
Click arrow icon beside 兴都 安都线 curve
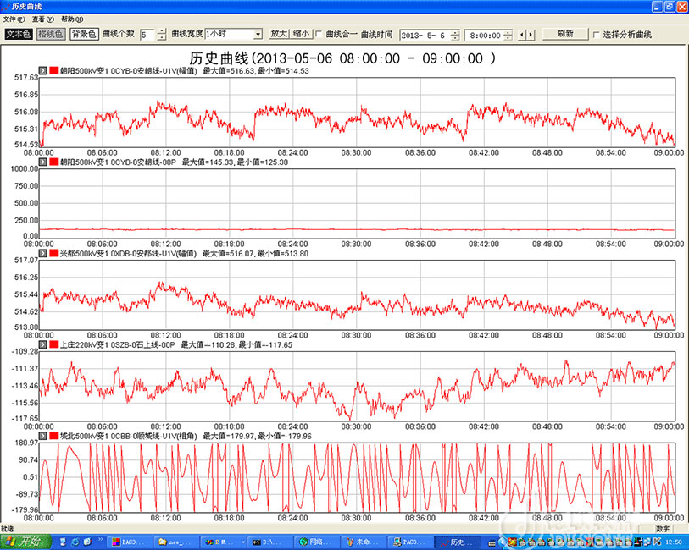click(x=42, y=253)
